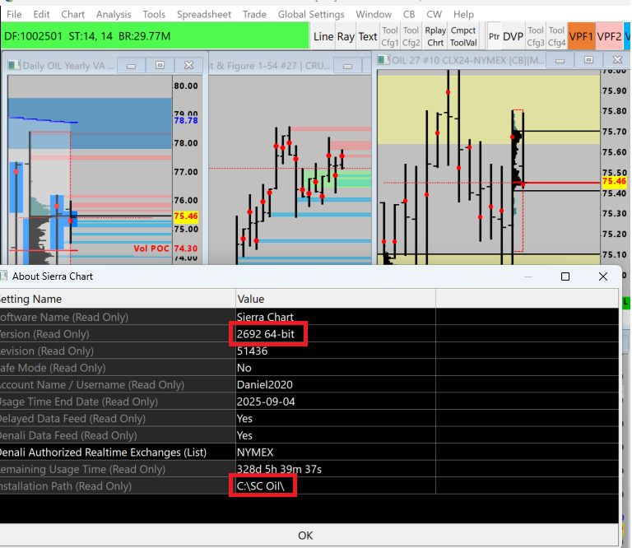Click the About Sierra Chart dialog icon
This screenshot has height=548, width=632.
click(3, 276)
